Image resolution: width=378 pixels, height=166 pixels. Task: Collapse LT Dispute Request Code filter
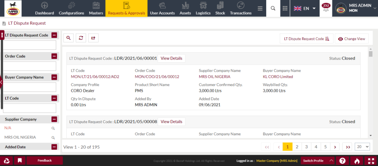pyautogui.click(x=54, y=35)
